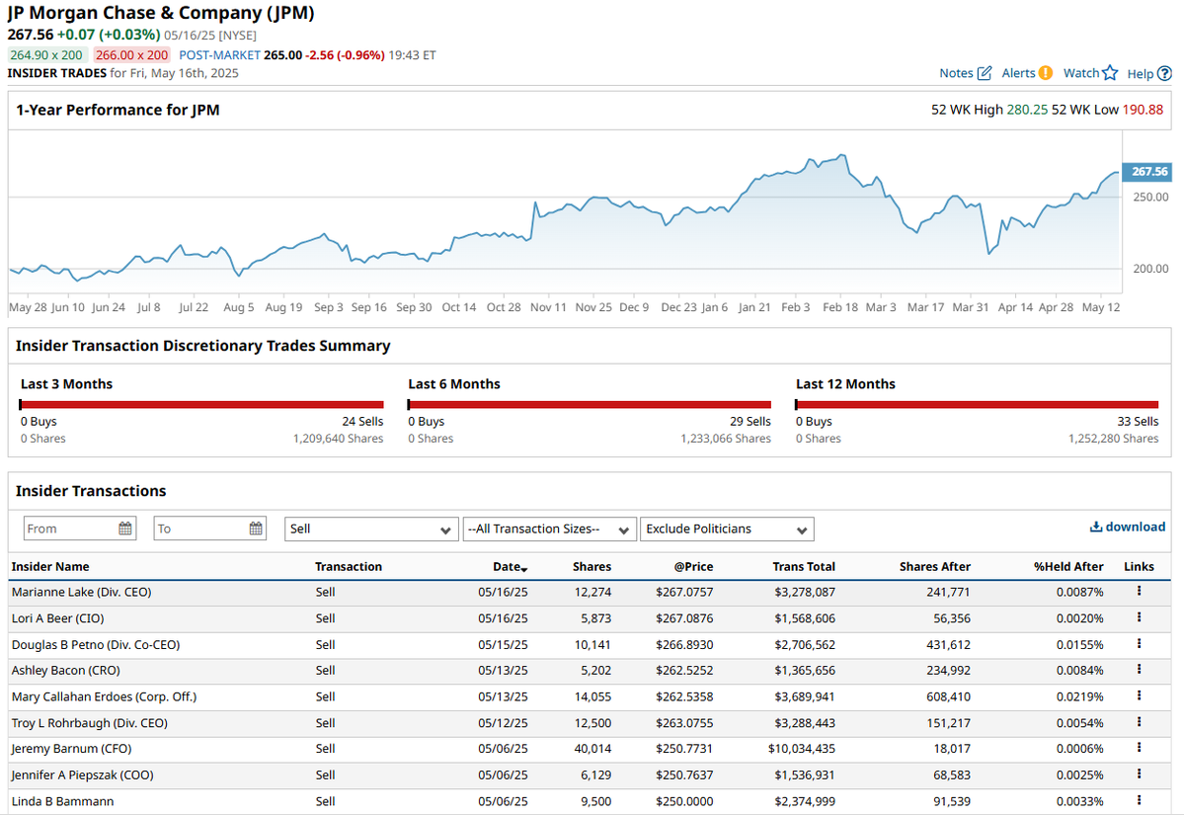Click the POST-MARKET label
The width and height of the screenshot is (1184, 815).
pyautogui.click(x=220, y=55)
